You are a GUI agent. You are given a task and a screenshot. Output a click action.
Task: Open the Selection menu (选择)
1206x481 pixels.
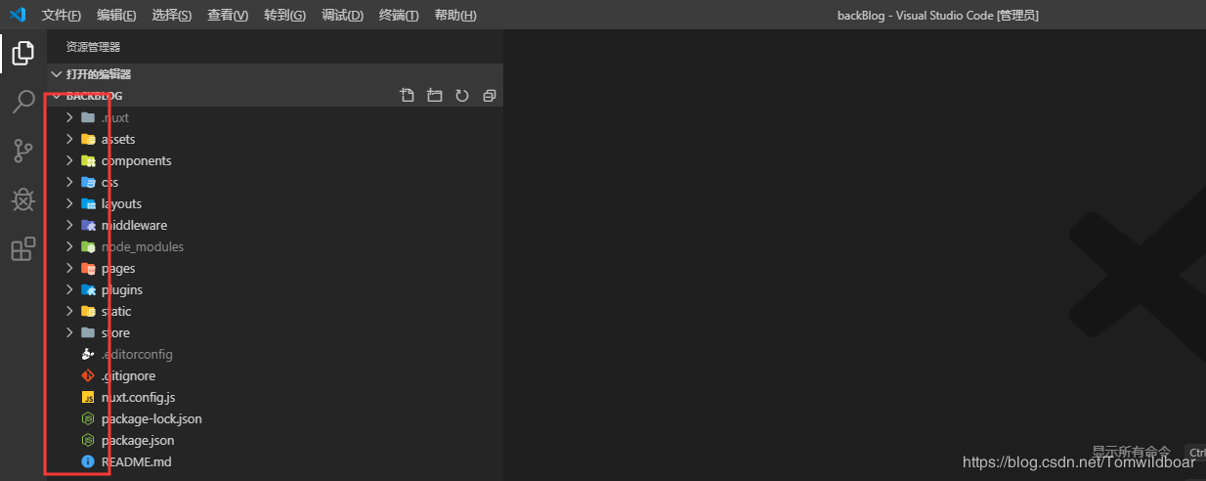tap(172, 15)
